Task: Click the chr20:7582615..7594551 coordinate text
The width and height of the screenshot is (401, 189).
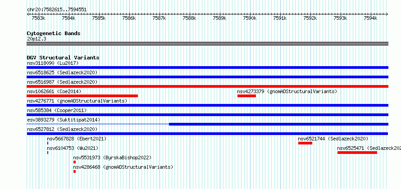Action: coord(57,10)
